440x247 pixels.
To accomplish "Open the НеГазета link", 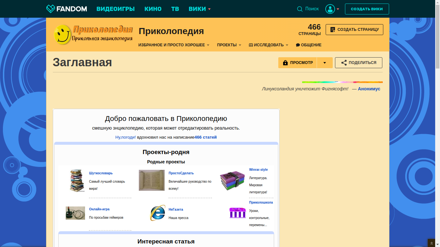I will [176, 209].
